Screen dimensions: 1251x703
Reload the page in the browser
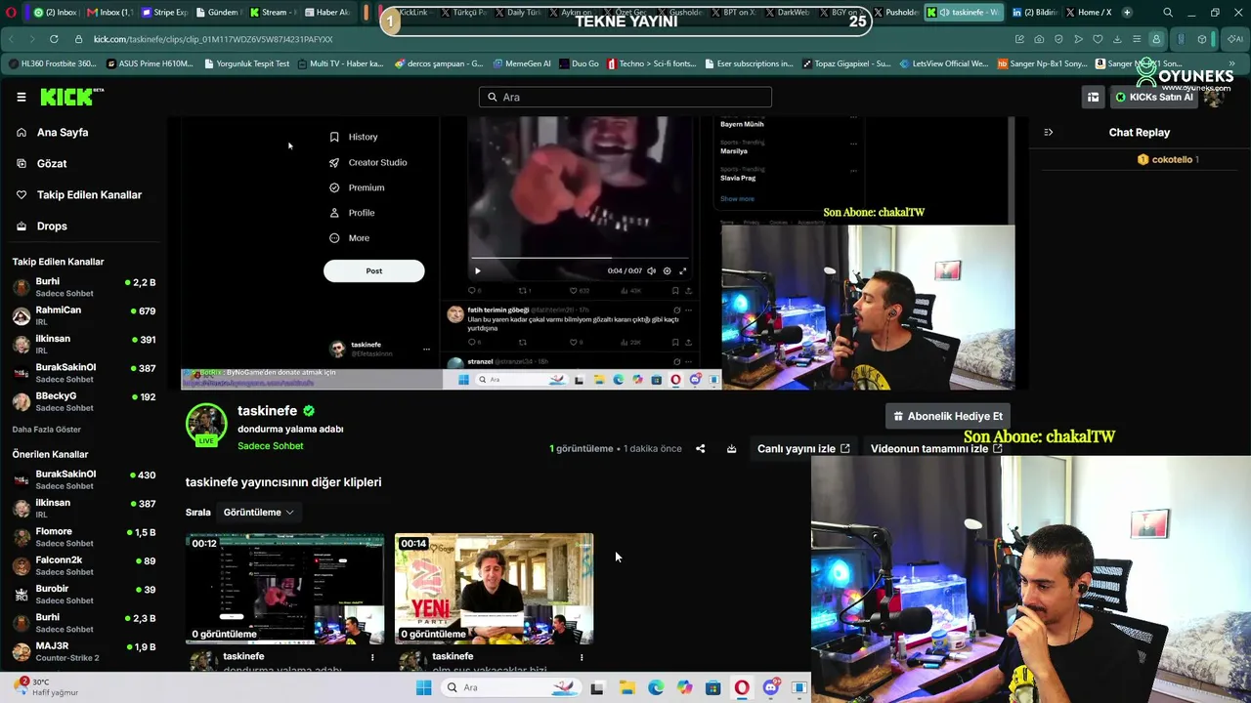[x=53, y=39]
